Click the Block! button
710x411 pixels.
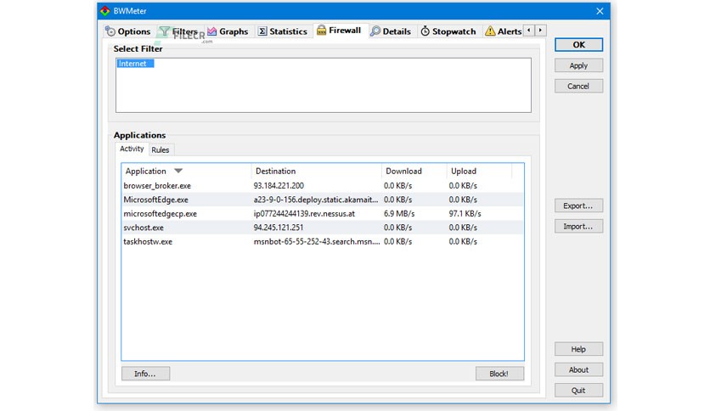pyautogui.click(x=499, y=374)
